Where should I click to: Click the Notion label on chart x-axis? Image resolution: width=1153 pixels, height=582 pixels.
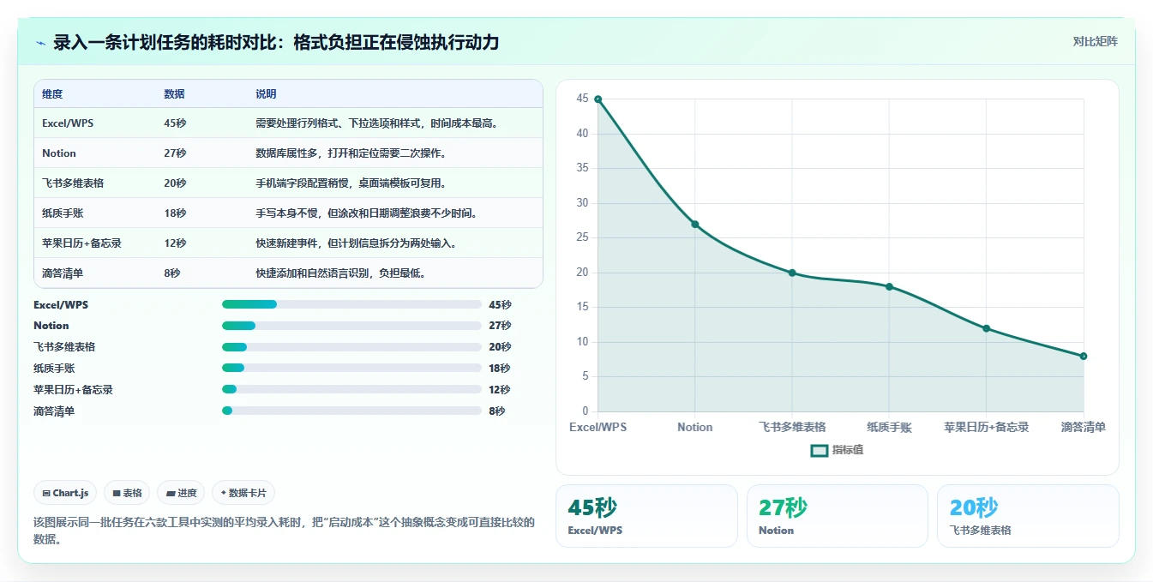click(695, 427)
